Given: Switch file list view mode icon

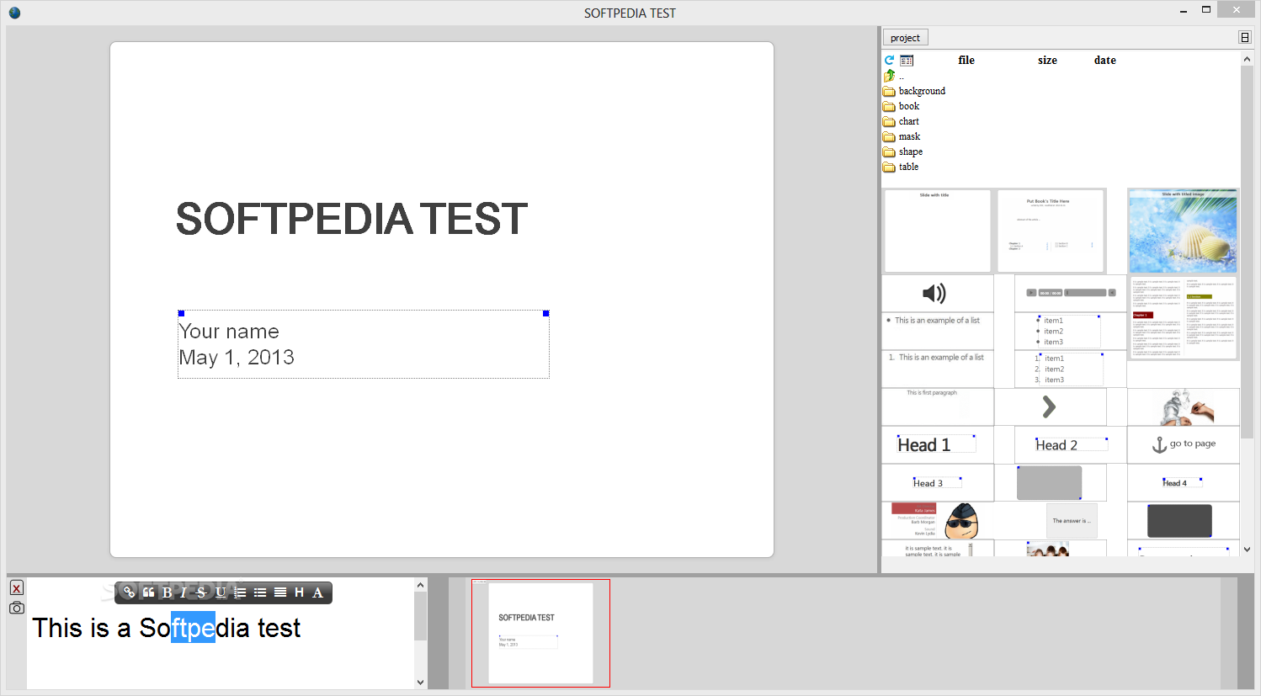Looking at the screenshot, I should 907,61.
